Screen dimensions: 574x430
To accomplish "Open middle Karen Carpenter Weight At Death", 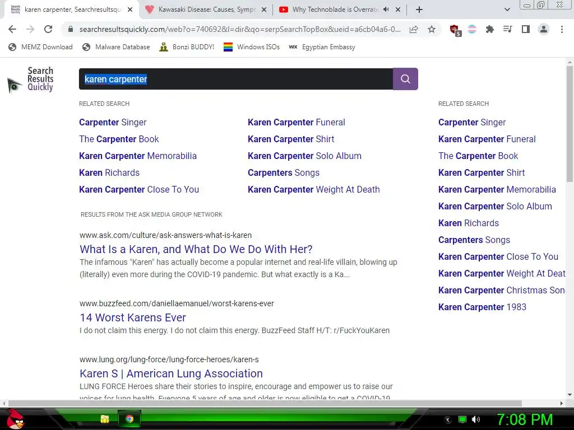I will pos(314,189).
